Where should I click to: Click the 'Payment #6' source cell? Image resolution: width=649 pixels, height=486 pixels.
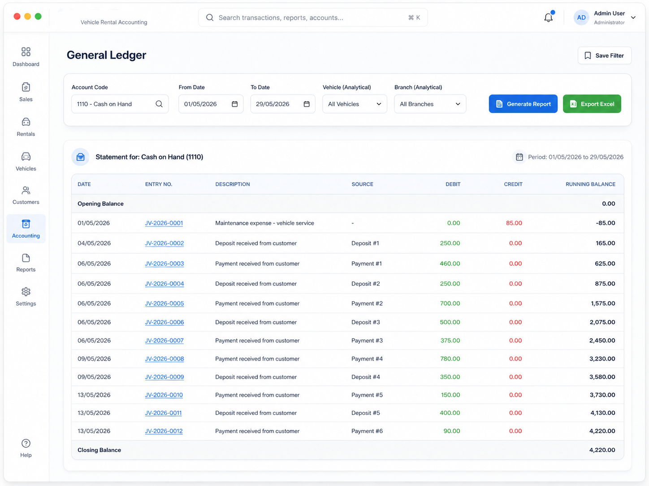click(367, 431)
